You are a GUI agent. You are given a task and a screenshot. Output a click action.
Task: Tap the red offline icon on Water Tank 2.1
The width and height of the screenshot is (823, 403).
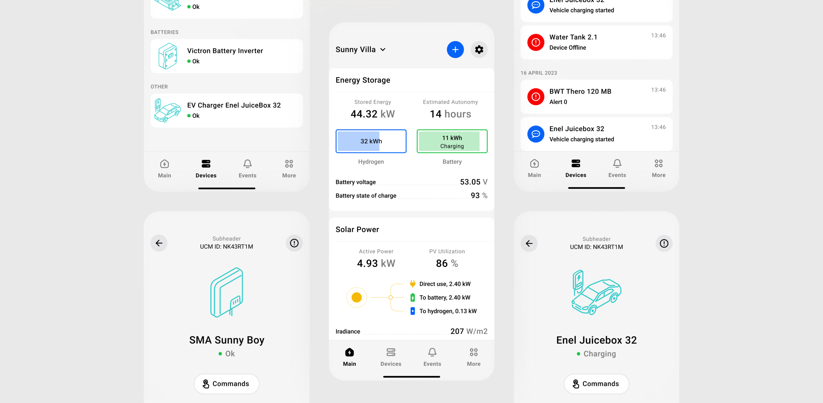click(x=536, y=42)
